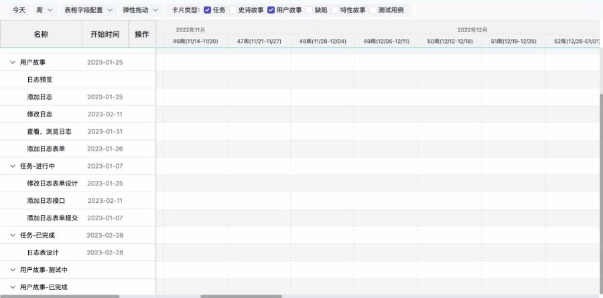Click the 开始时间 column header
The height and width of the screenshot is (298, 603).
tap(105, 34)
